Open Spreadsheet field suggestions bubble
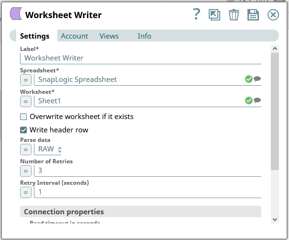This screenshot has width=289, height=240. coord(257,79)
